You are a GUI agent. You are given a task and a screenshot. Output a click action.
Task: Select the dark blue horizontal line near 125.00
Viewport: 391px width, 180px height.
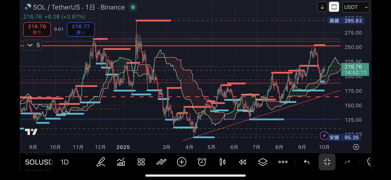tap(180, 120)
